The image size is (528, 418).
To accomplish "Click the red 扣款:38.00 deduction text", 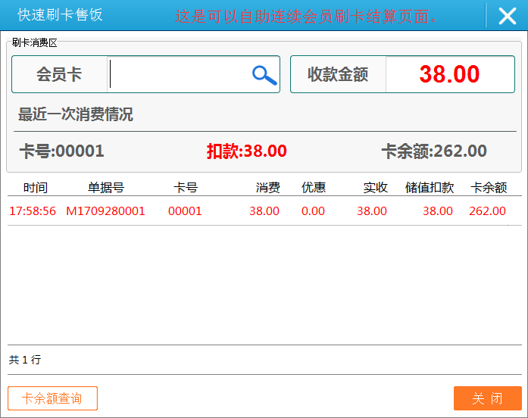I will point(246,151).
